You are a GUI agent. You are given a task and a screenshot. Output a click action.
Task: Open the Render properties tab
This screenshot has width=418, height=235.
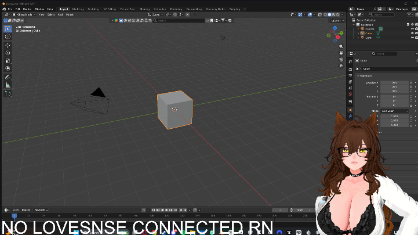(x=350, y=69)
